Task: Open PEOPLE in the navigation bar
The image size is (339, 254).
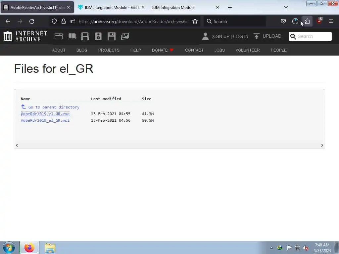Action: pos(279,50)
